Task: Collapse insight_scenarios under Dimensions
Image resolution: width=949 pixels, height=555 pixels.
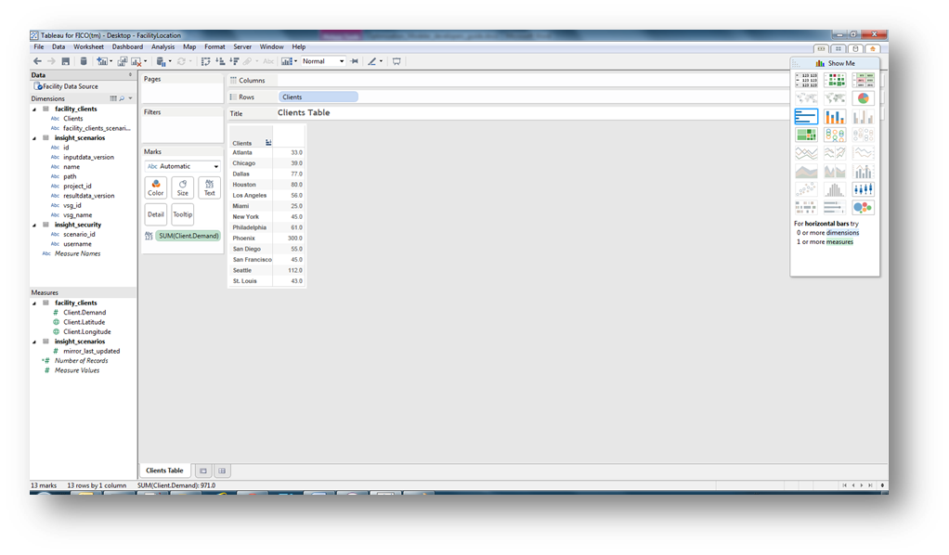Action: 34,138
